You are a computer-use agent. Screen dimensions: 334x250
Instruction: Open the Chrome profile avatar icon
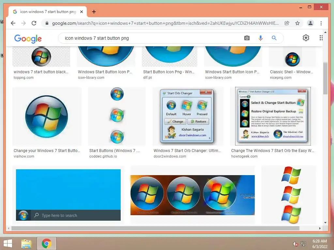pyautogui.click(x=311, y=23)
